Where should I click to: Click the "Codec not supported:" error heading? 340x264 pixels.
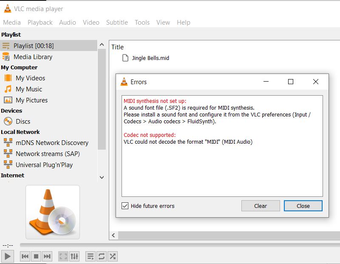pyautogui.click(x=150, y=135)
